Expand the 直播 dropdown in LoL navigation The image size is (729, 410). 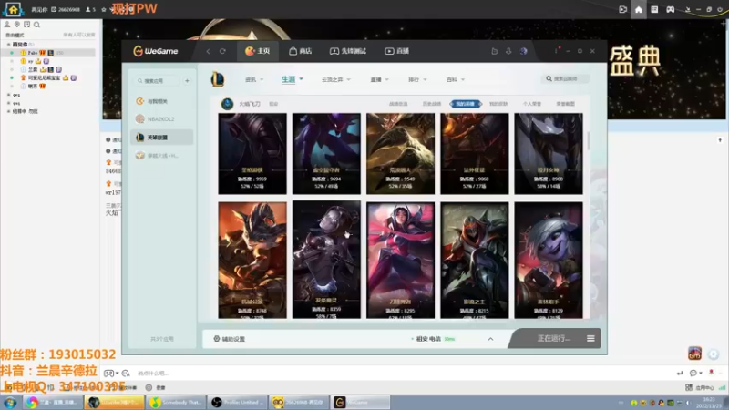(379, 79)
